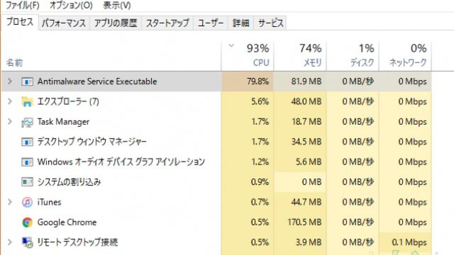Switch to the サービス tab

(x=271, y=23)
